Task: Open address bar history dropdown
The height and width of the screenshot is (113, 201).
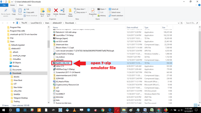Action: click(179, 23)
